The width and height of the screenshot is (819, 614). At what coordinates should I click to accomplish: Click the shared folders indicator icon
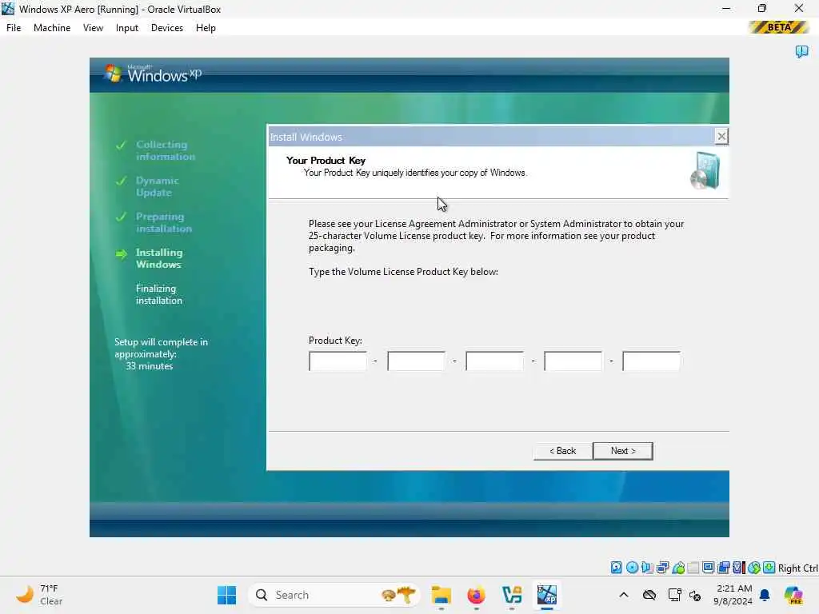point(693,568)
